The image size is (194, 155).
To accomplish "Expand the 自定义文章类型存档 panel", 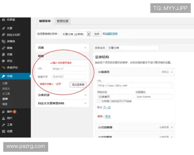I will pyautogui.click(x=62, y=103).
